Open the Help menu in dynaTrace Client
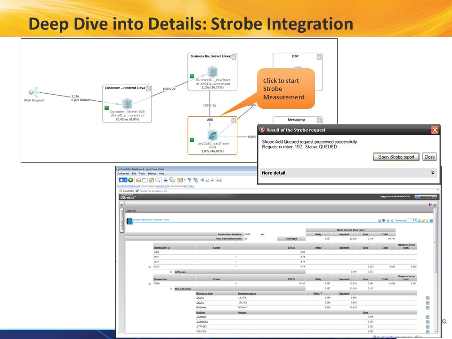This screenshot has height=339, width=452. tap(161, 174)
